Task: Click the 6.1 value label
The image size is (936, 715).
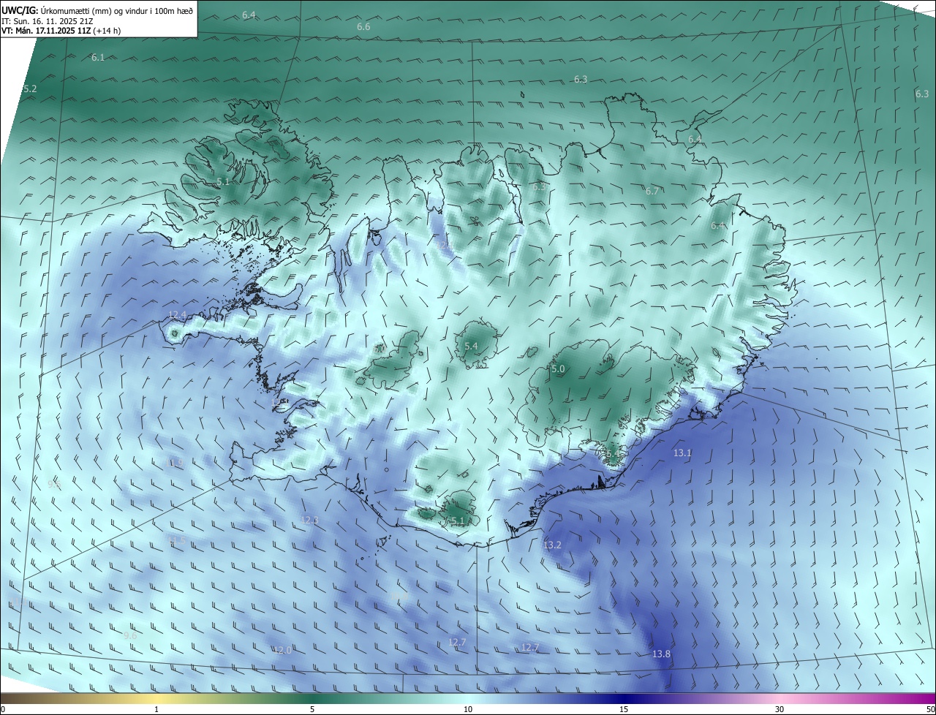Action: [x=98, y=58]
